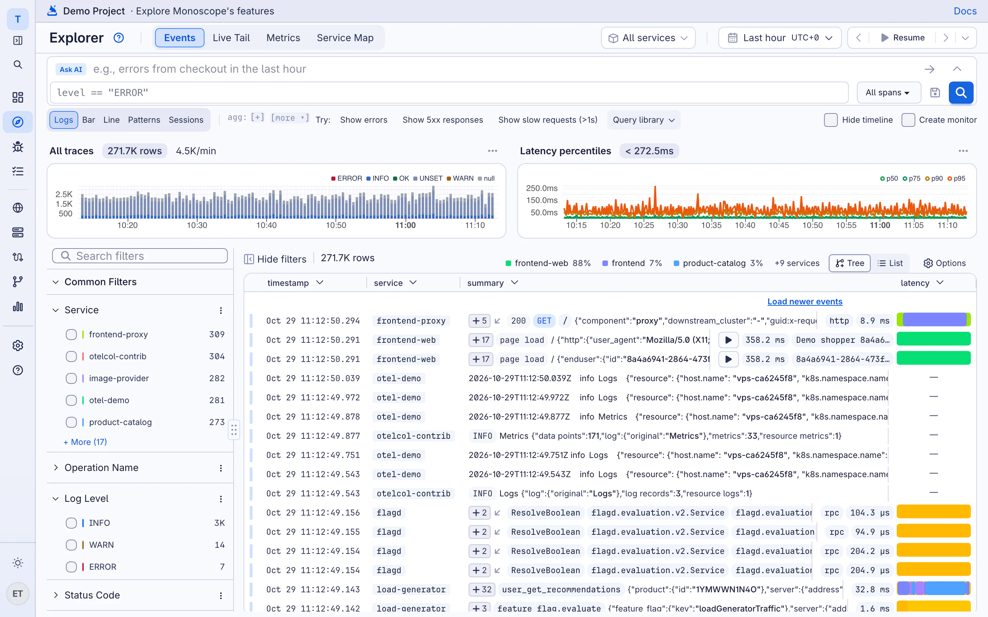
Task: Toggle the light/dark theme sun icon
Action: click(x=17, y=563)
